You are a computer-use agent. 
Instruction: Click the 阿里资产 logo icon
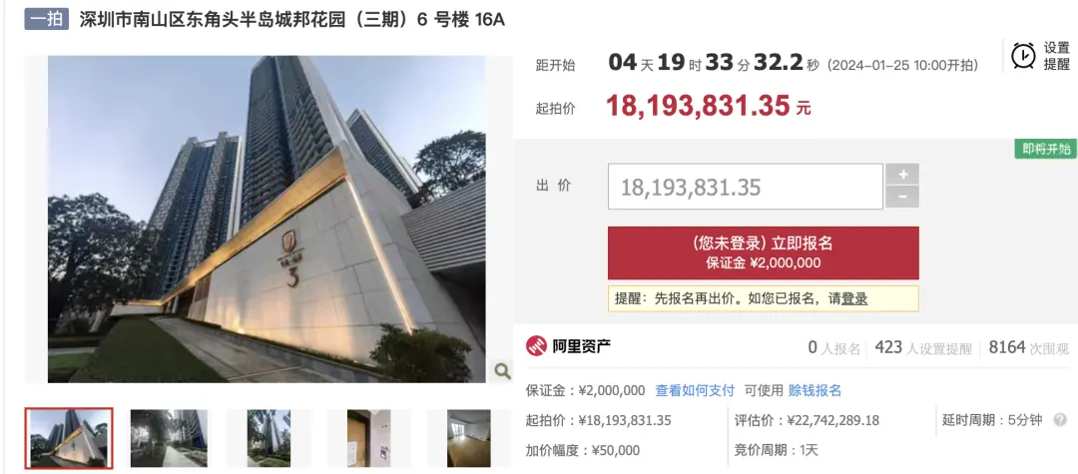536,346
